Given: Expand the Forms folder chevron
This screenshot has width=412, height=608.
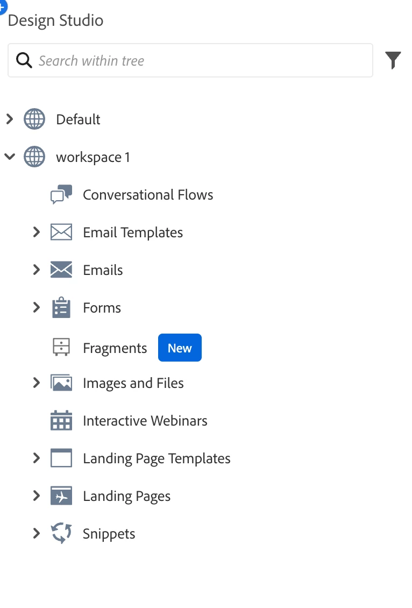Looking at the screenshot, I should click(37, 307).
